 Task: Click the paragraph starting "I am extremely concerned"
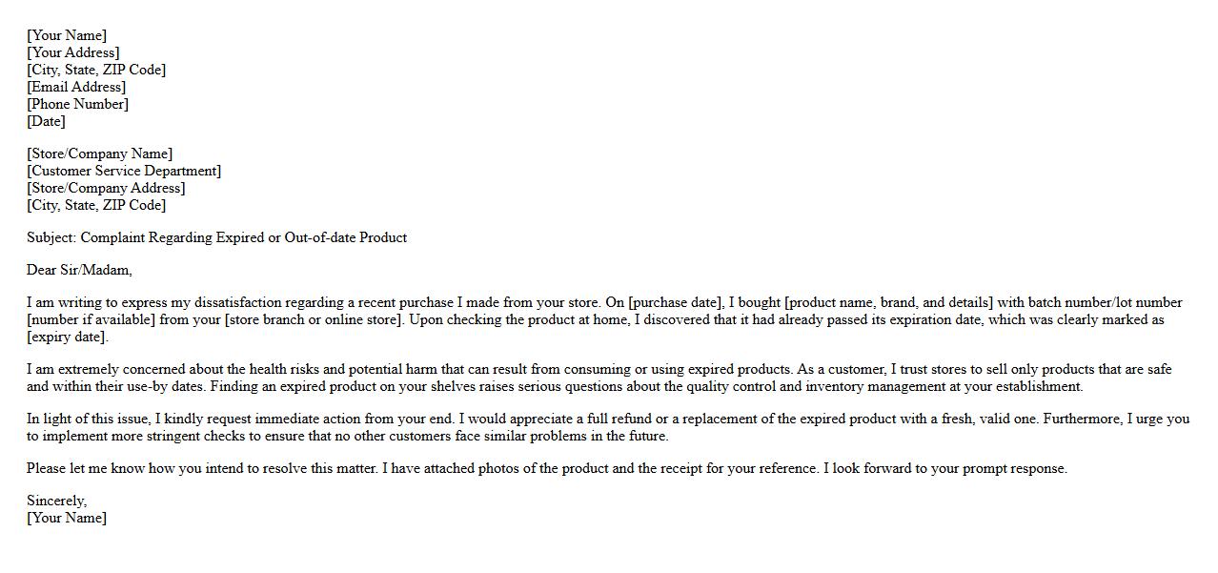coord(599,378)
